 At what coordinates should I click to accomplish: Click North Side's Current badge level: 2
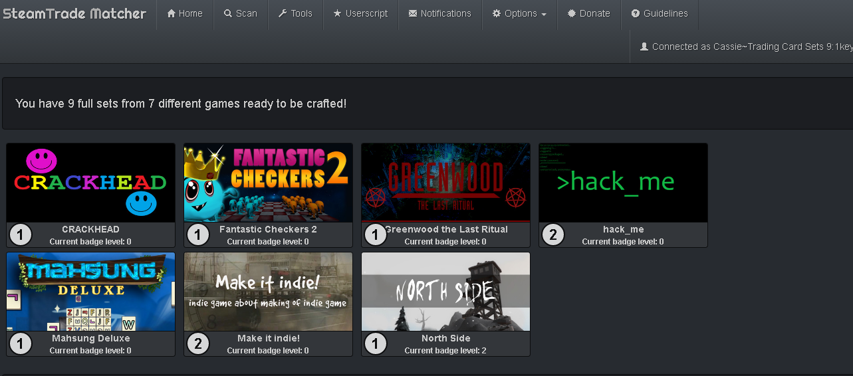tap(445, 351)
